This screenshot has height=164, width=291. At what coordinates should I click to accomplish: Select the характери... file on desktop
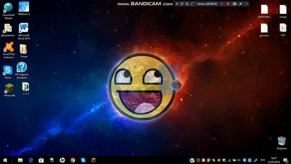pyautogui.click(x=264, y=11)
